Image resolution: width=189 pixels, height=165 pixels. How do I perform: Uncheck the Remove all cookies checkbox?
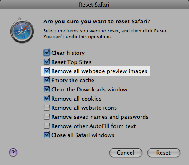[x=47, y=99]
